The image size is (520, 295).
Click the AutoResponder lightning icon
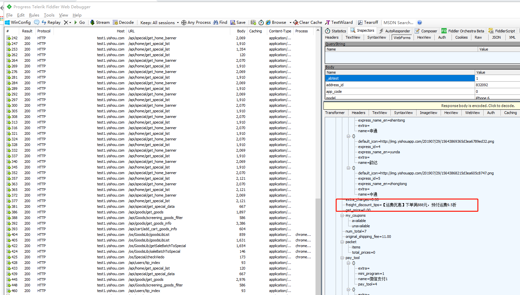click(381, 31)
